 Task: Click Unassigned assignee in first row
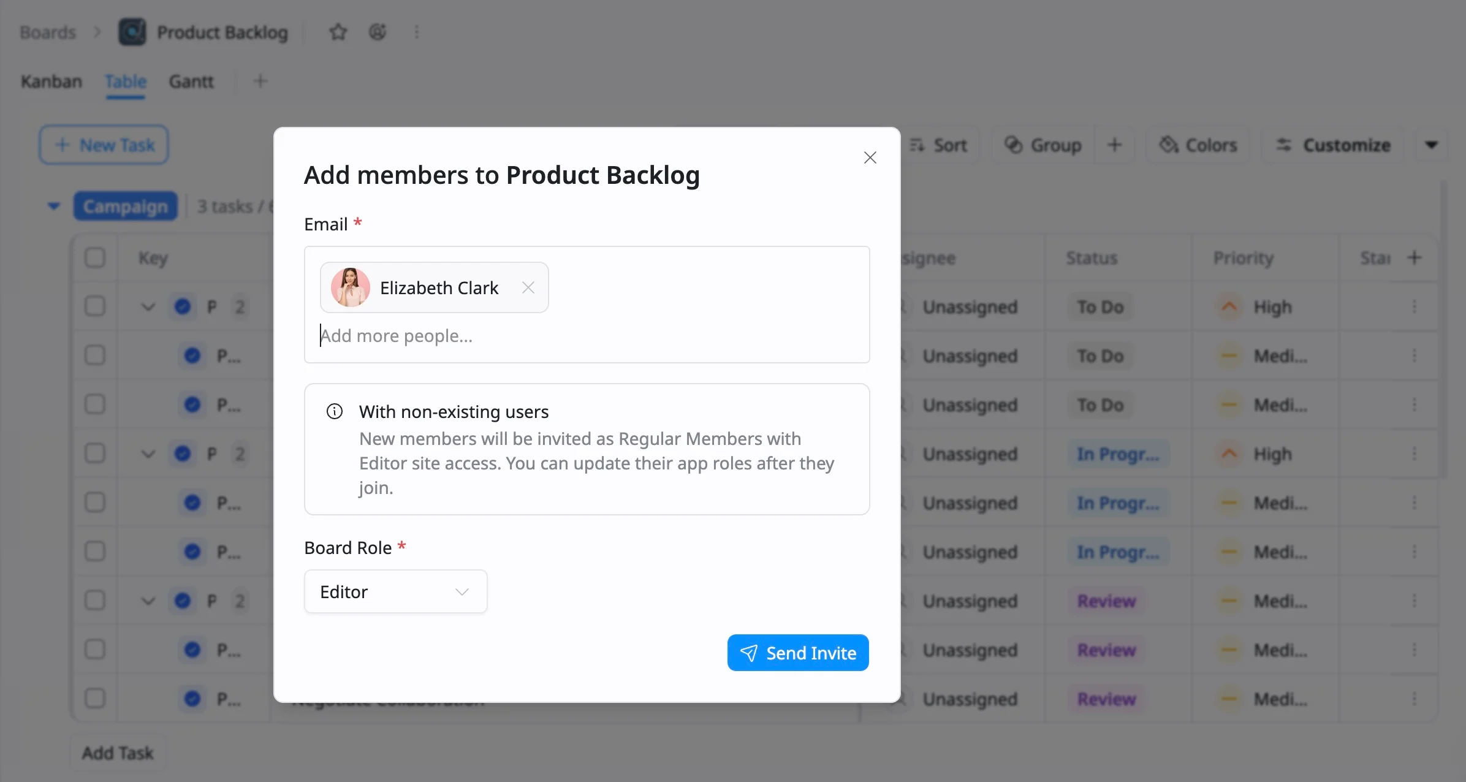coord(970,307)
